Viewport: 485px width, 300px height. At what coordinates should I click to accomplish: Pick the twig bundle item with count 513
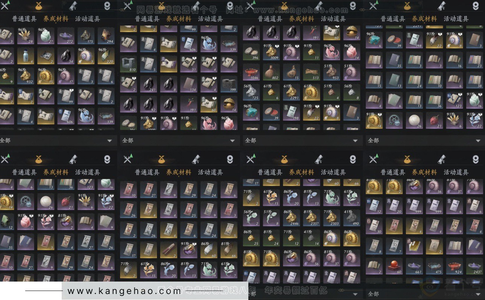311,72
